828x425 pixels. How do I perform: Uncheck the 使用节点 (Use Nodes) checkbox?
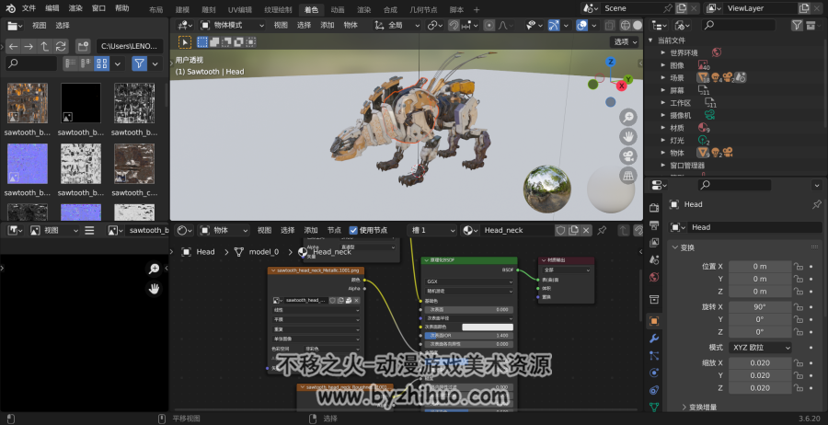tap(353, 230)
